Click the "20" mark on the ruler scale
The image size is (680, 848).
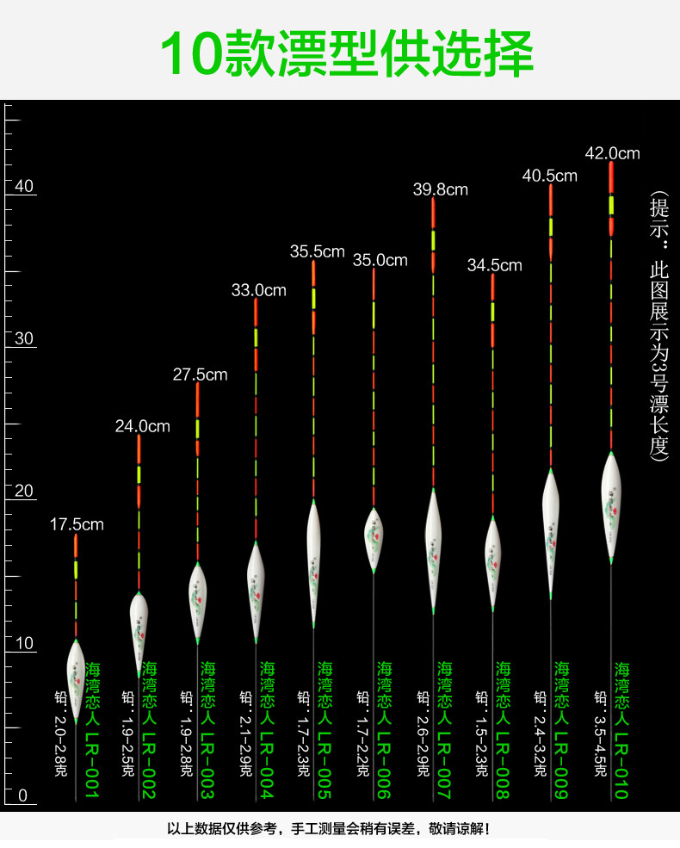pos(24,491)
